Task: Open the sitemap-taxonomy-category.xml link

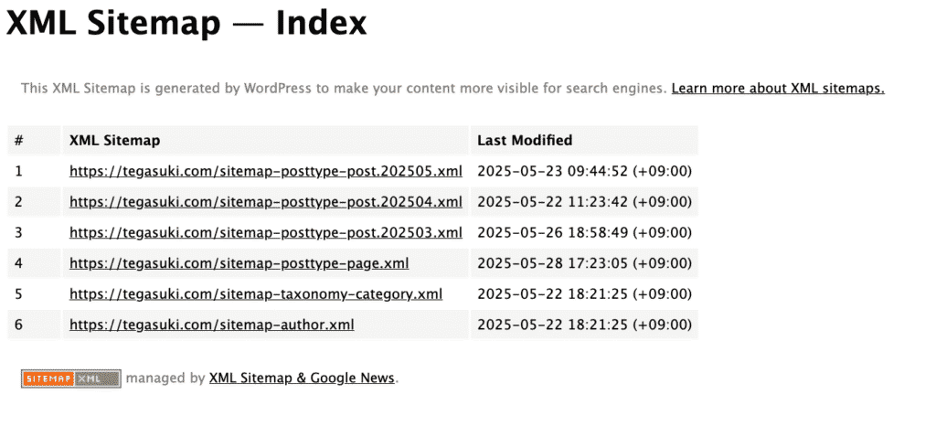Action: pos(256,294)
